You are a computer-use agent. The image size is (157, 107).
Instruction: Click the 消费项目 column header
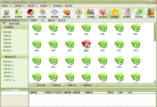click(x=37, y=93)
